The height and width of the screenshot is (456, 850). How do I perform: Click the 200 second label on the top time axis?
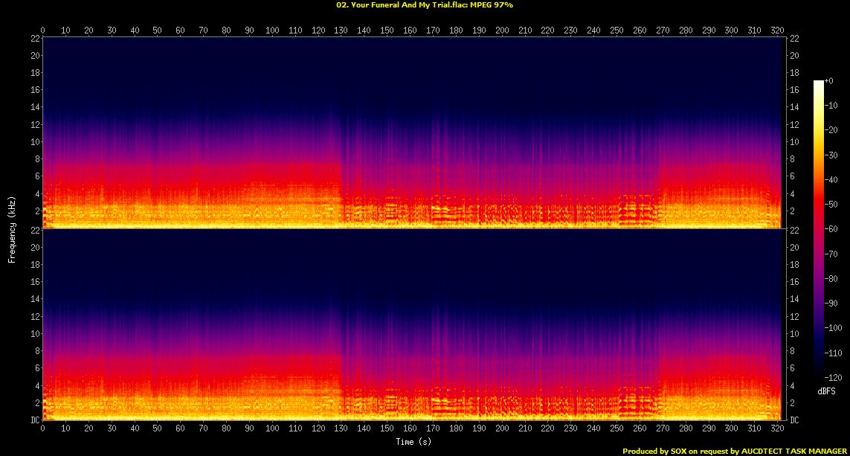coord(502,30)
